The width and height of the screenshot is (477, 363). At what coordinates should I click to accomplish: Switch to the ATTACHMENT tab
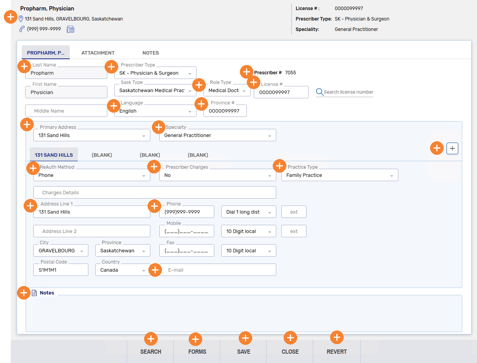[x=98, y=53]
